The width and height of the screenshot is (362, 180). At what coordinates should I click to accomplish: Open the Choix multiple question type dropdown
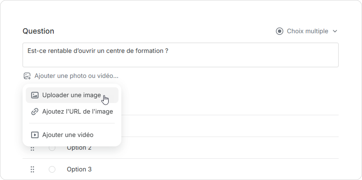tap(307, 31)
